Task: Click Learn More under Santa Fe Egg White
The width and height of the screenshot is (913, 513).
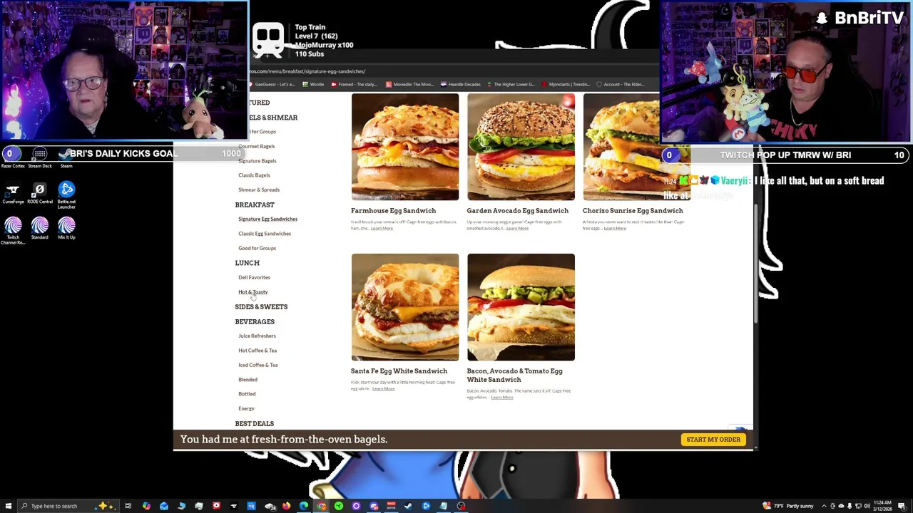Action: (x=384, y=389)
